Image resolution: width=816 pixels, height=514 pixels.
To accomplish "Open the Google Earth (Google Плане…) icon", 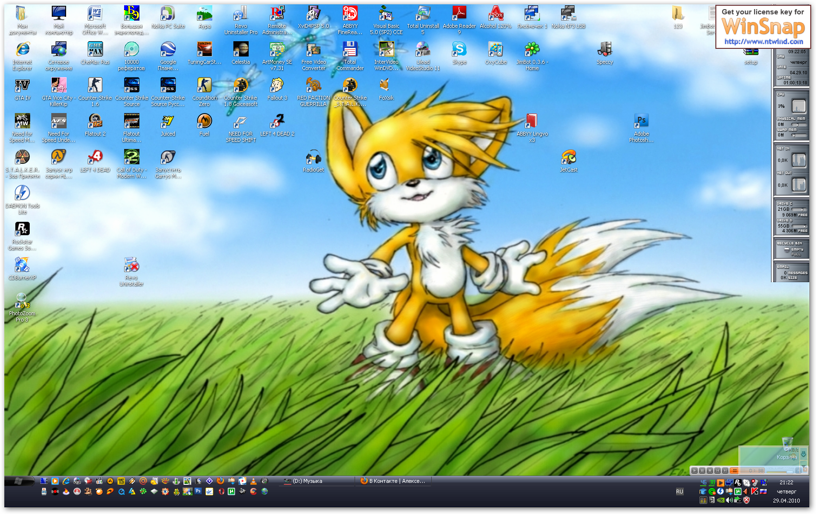I will coord(168,56).
